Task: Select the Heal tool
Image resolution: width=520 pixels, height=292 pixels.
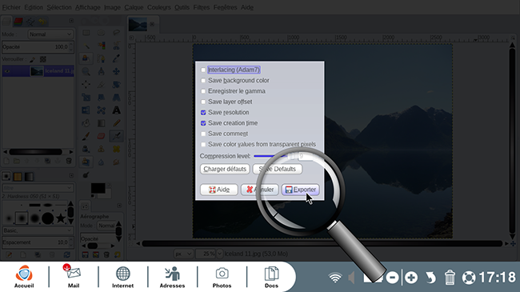Action: [117, 149]
